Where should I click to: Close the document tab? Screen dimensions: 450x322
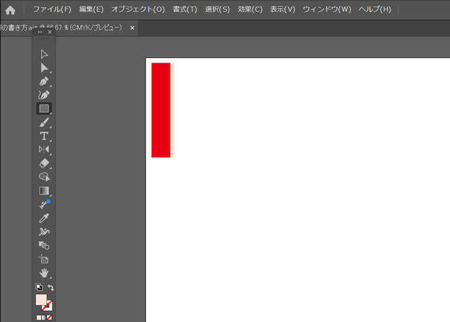pyautogui.click(x=133, y=28)
